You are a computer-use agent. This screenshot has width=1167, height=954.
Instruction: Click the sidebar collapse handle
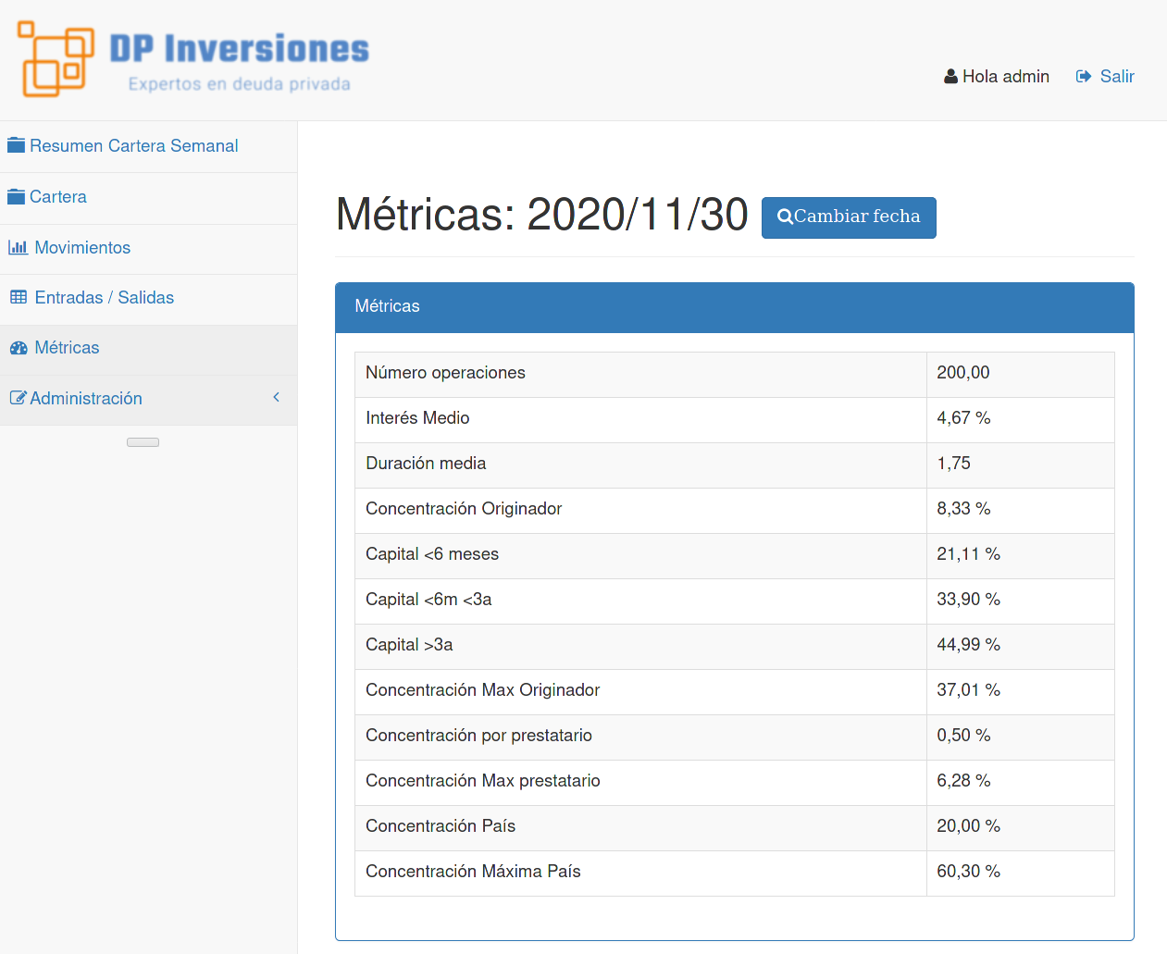click(143, 442)
